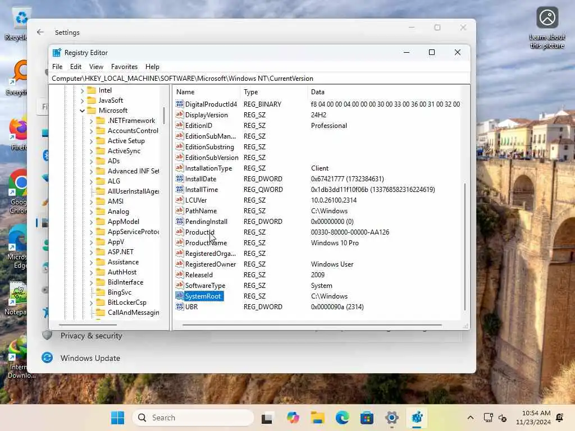The width and height of the screenshot is (575, 431).
Task: Click the key tree horizontal scrollbar
Action: tap(88, 325)
